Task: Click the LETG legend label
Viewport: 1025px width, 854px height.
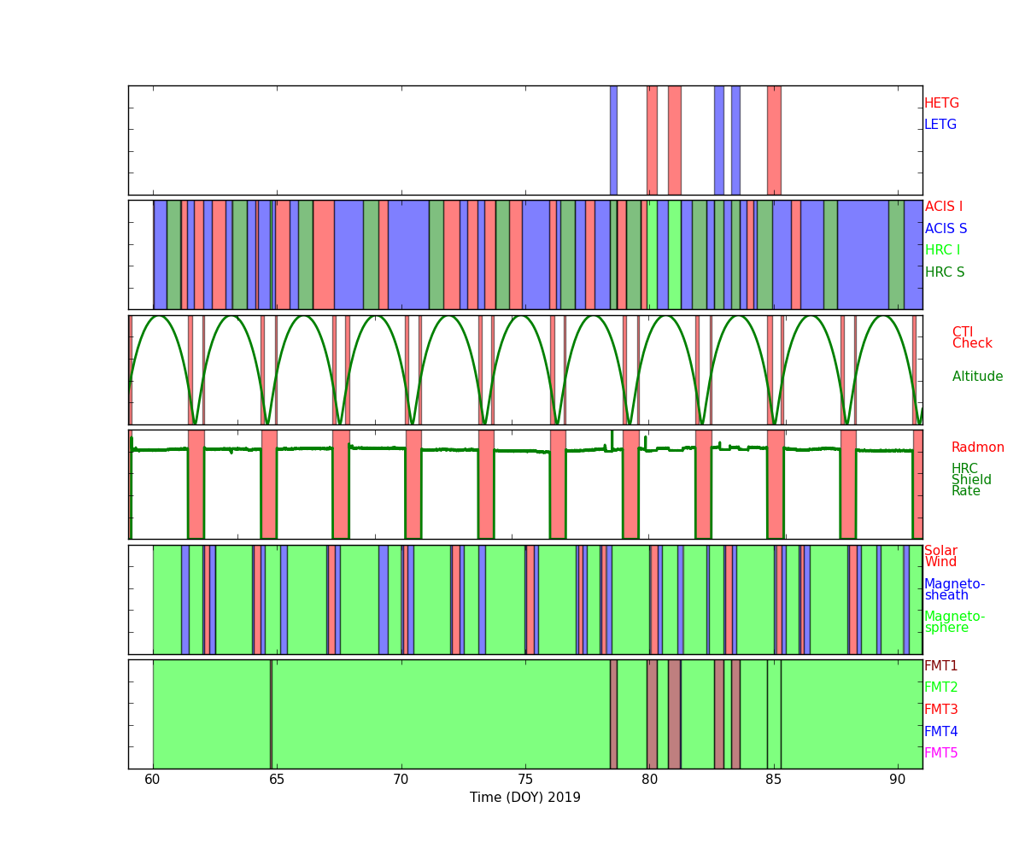Action: 940,125
